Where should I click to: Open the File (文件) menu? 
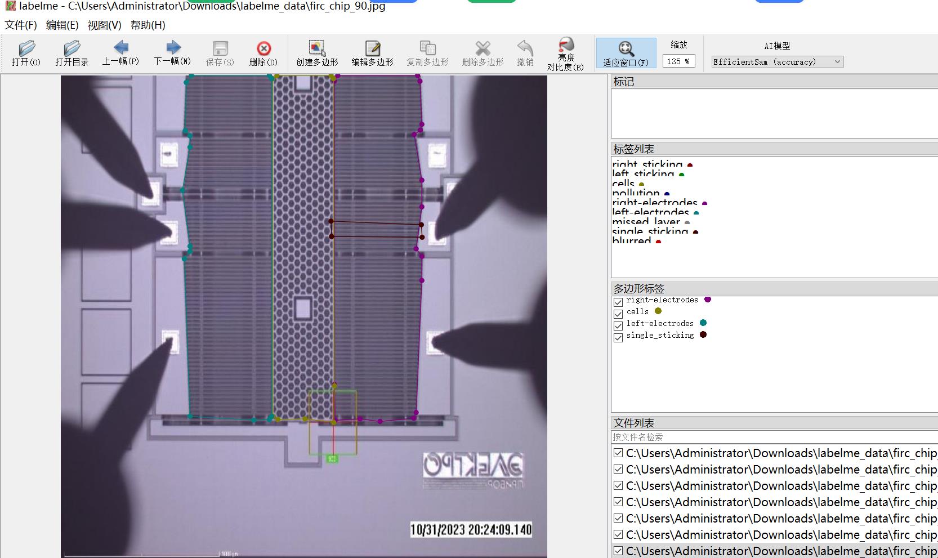(21, 25)
